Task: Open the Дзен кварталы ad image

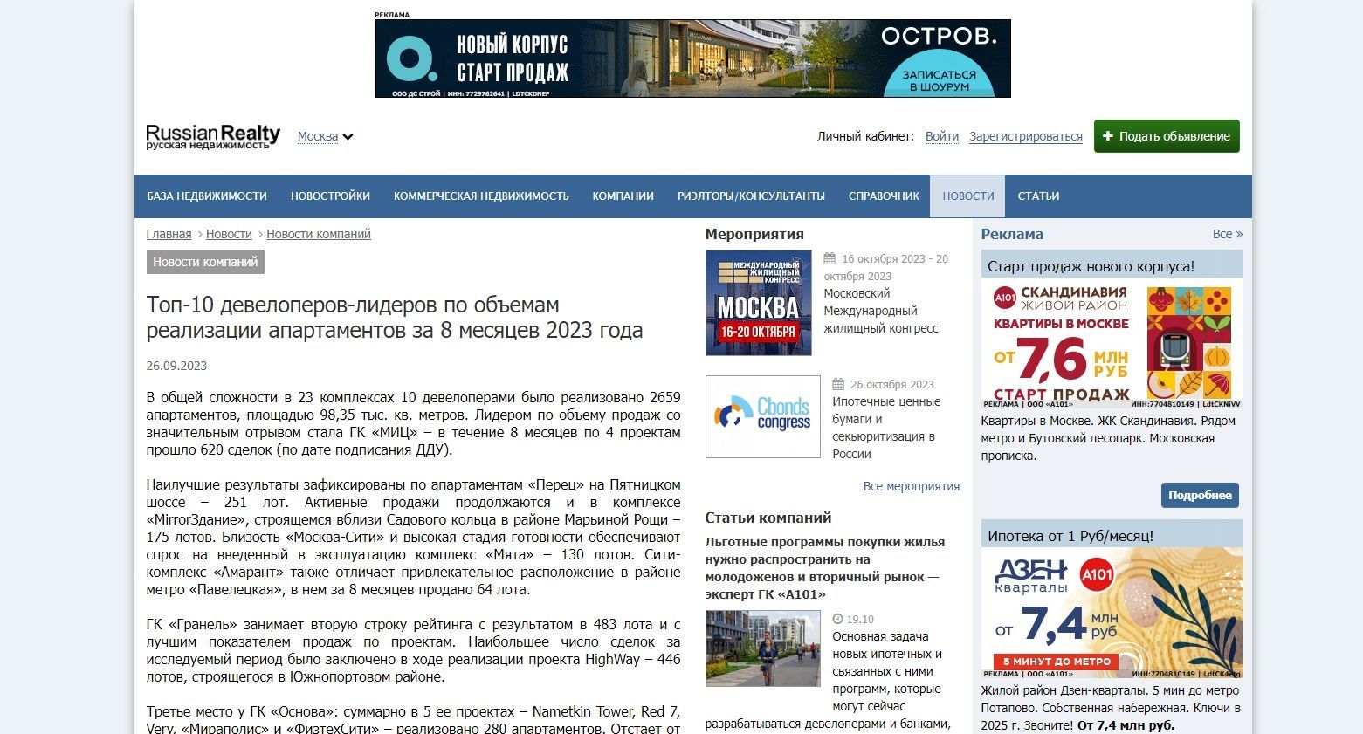Action: tap(1112, 613)
